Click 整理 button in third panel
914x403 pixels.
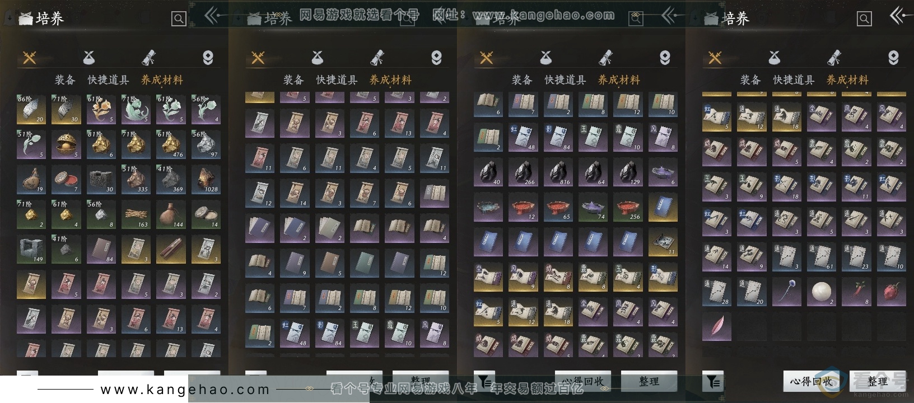tap(649, 381)
